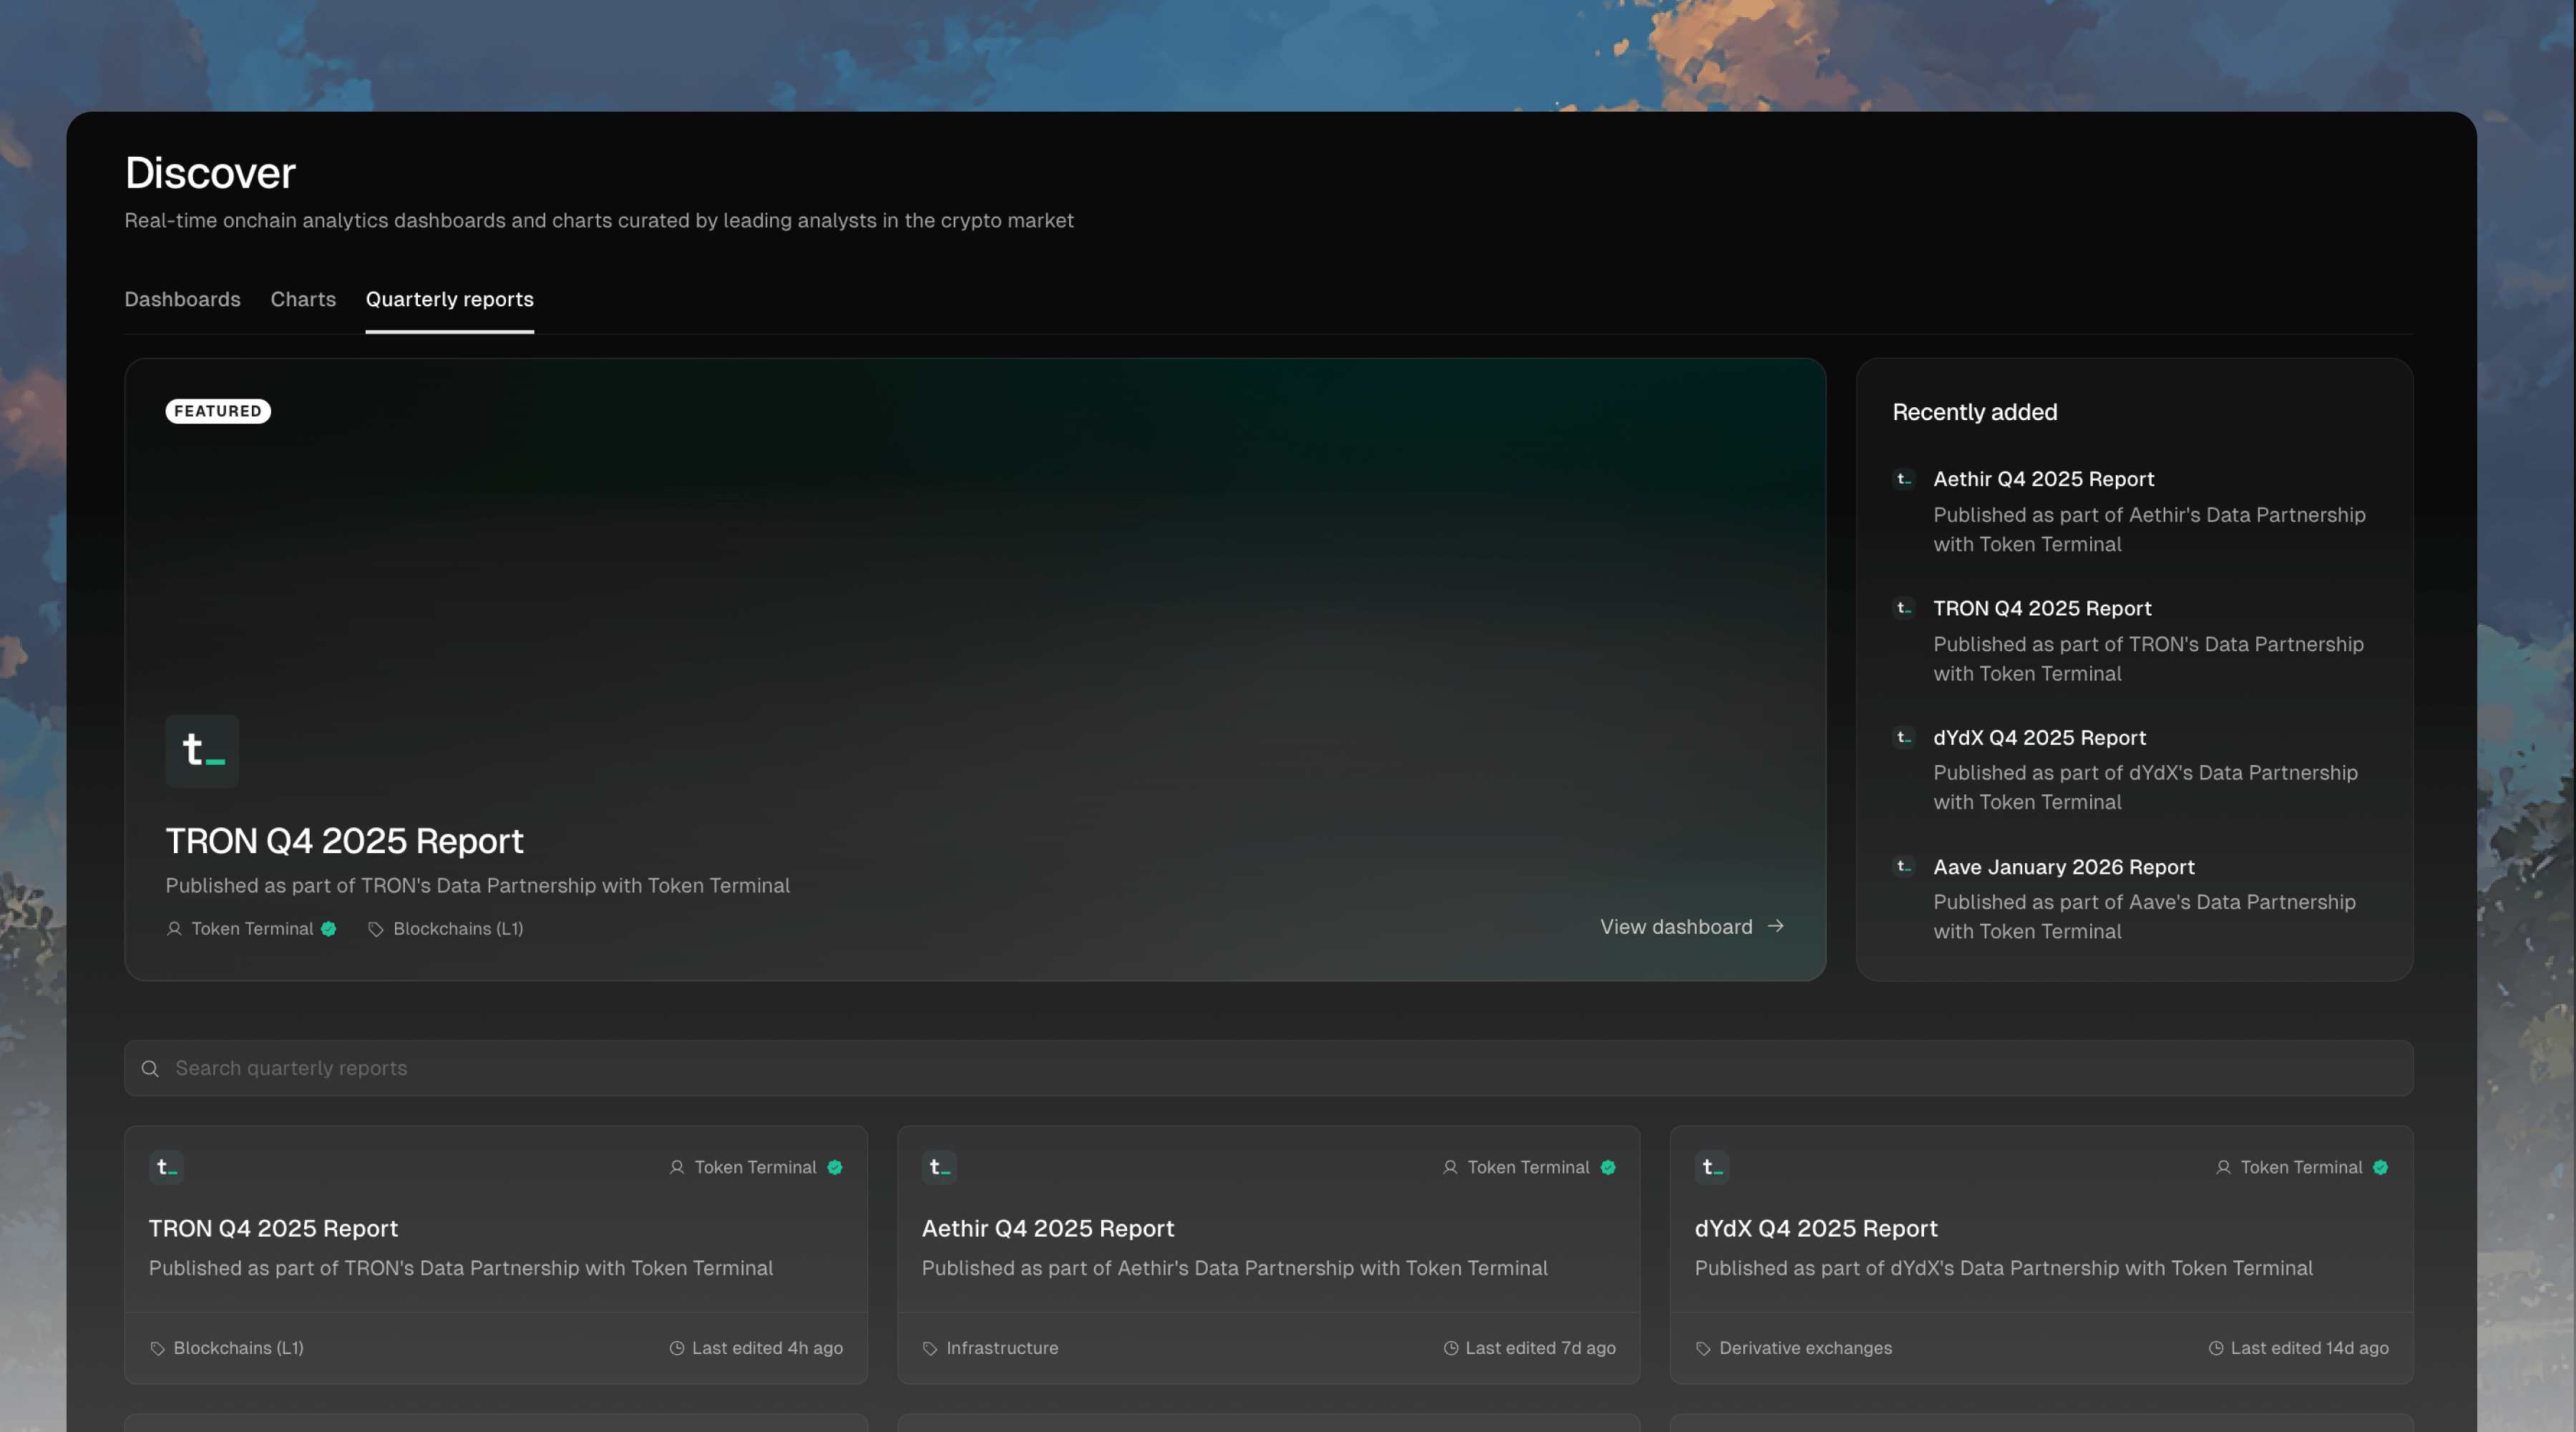Click the user icon on the TRON report card
Viewport: 2576px width, 1432px height.
pyautogui.click(x=677, y=1167)
